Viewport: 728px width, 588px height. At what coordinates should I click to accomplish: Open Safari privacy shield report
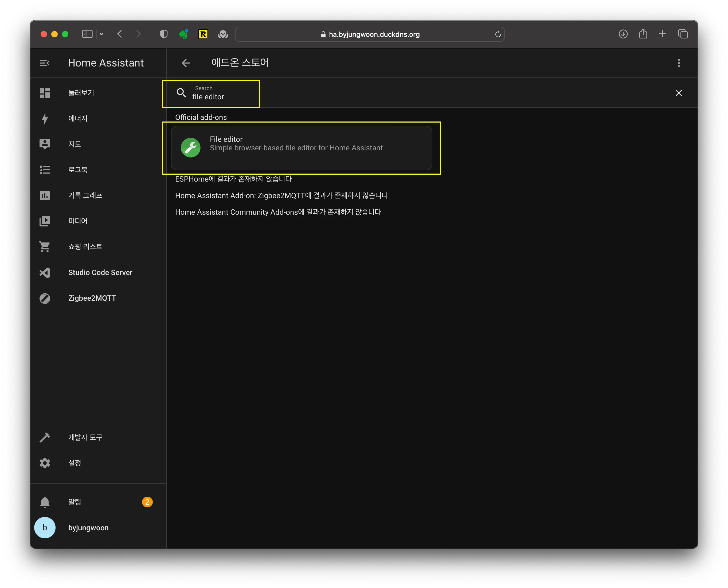pyautogui.click(x=164, y=34)
